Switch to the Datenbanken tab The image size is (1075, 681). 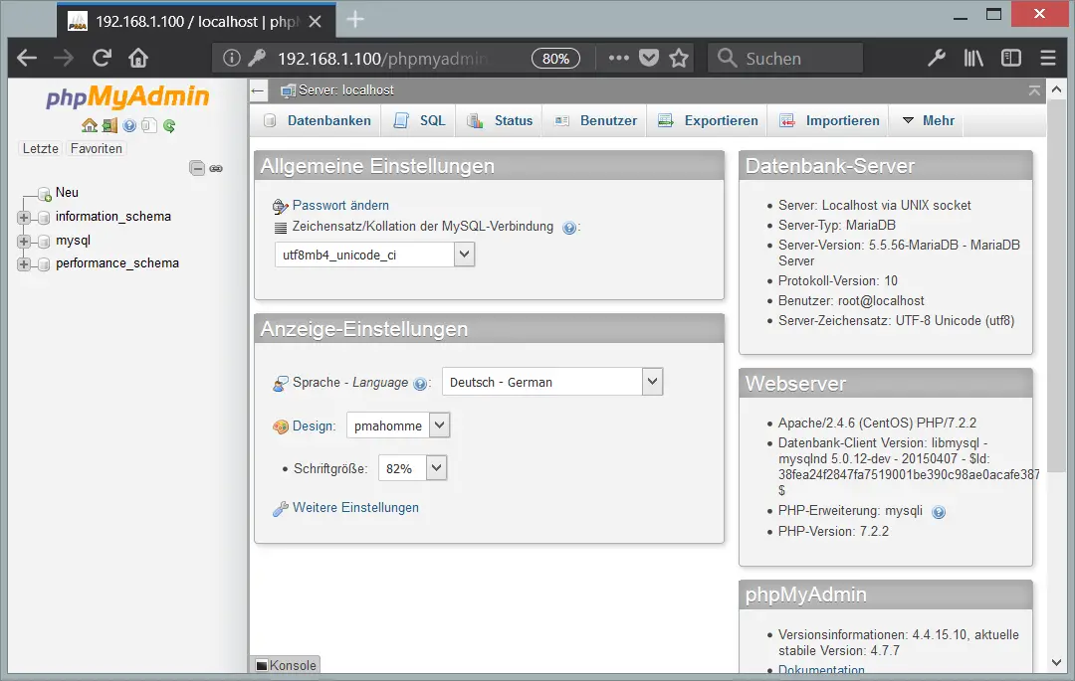tap(318, 120)
